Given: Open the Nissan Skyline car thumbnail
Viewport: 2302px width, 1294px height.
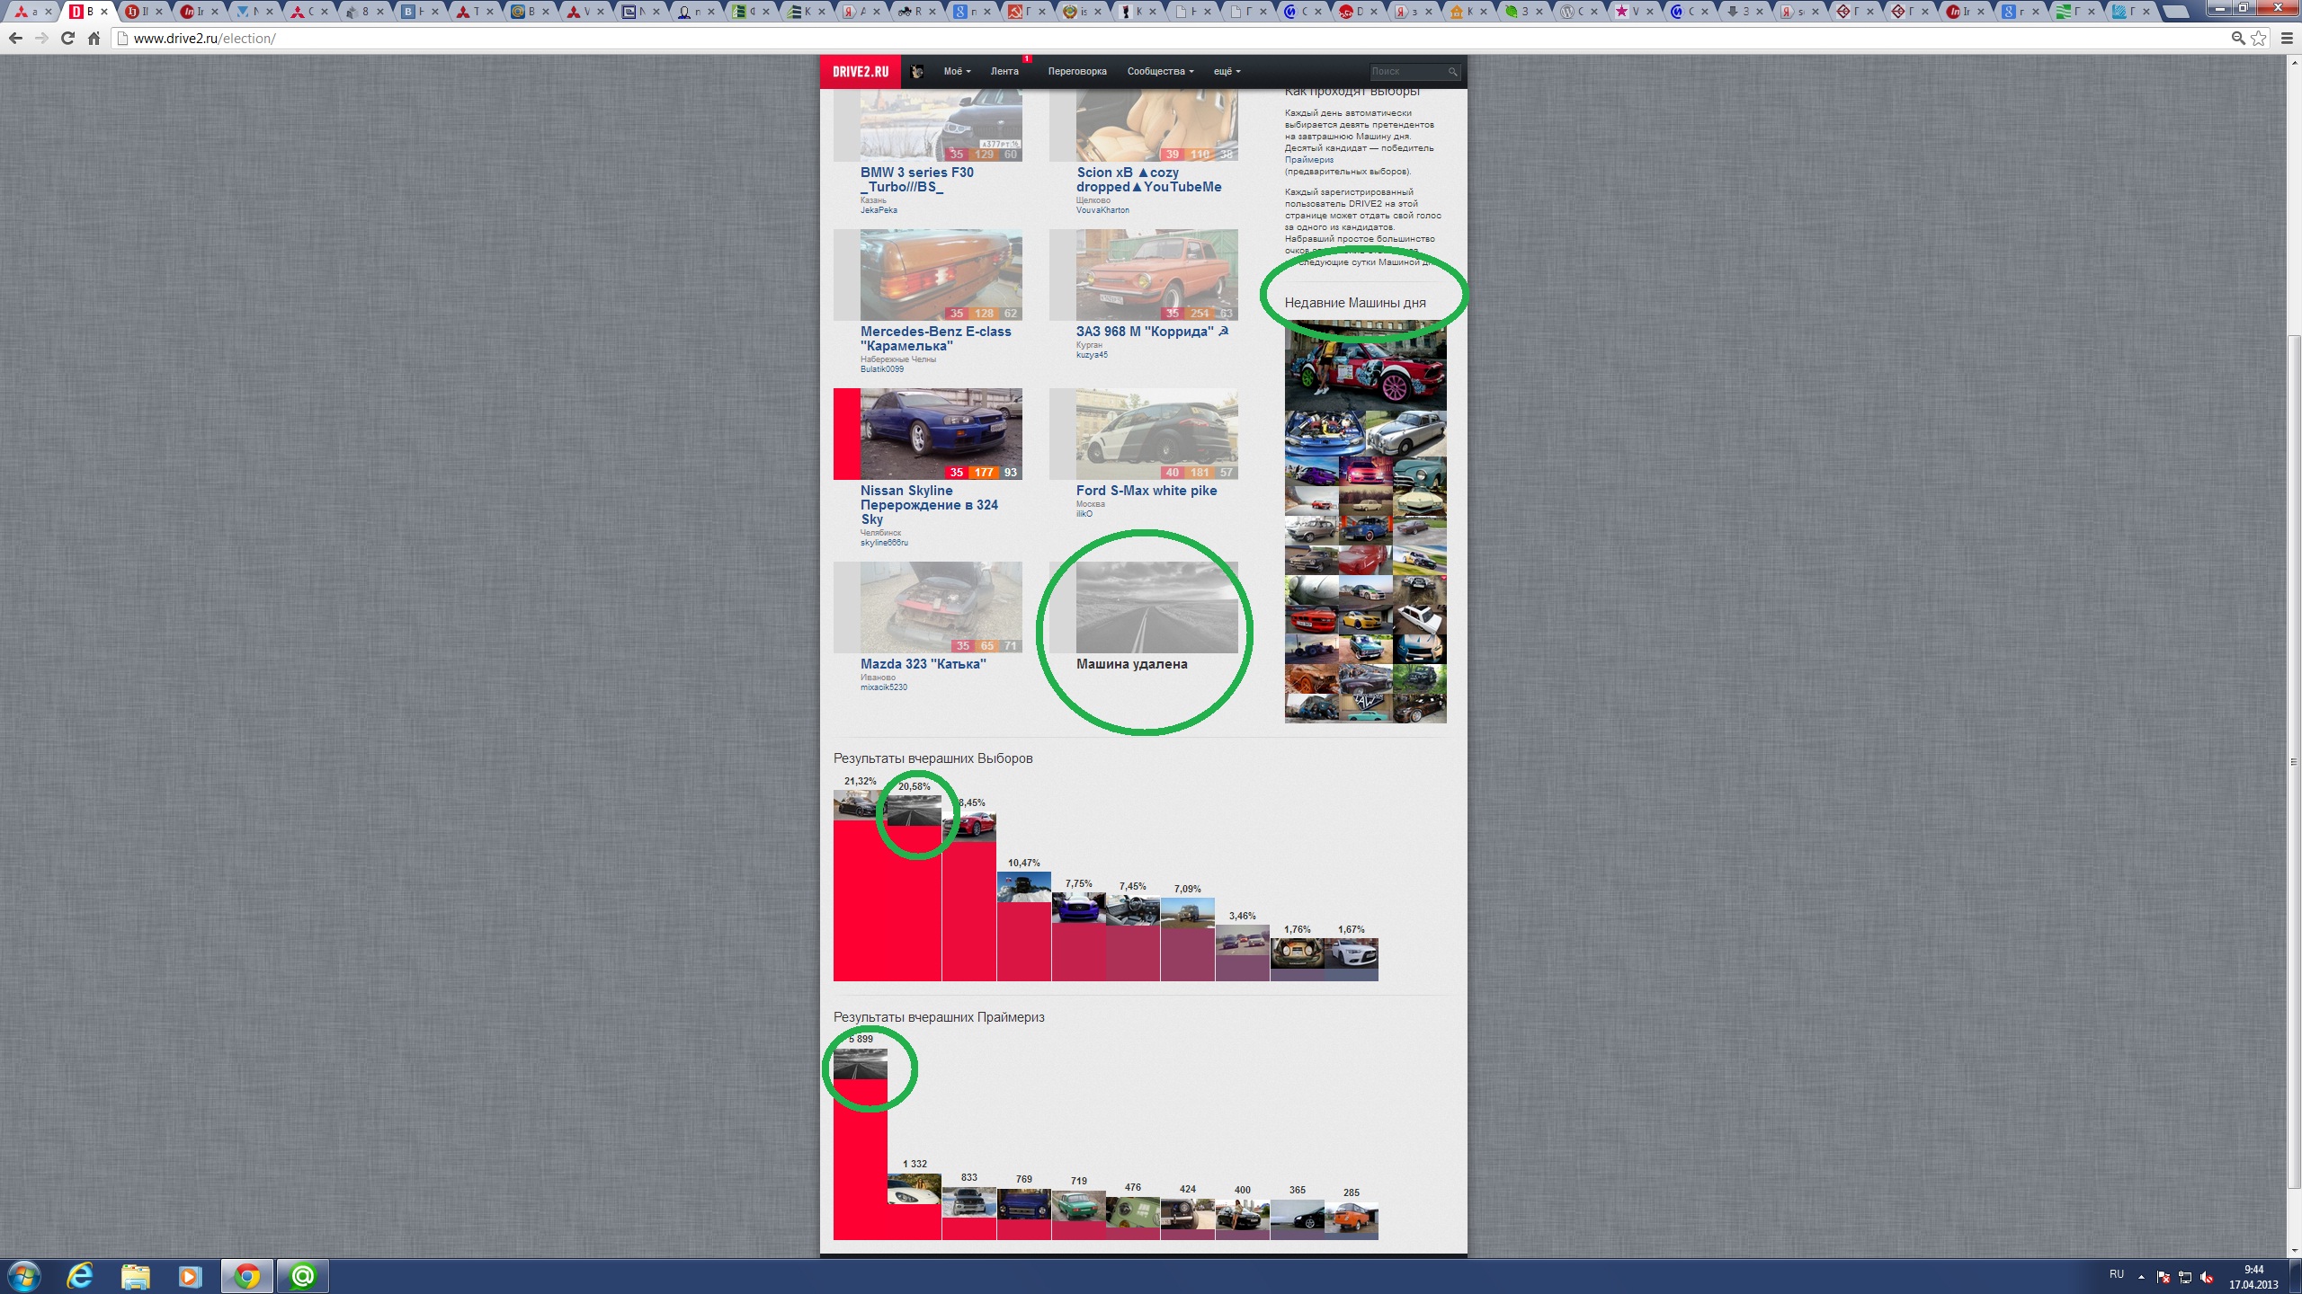Looking at the screenshot, I should (x=941, y=433).
